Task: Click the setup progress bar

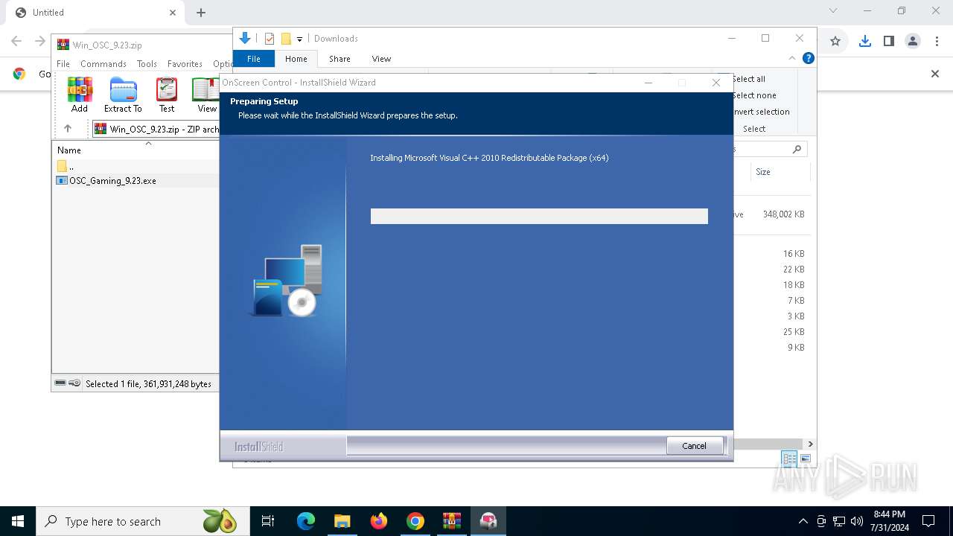Action: click(x=539, y=216)
